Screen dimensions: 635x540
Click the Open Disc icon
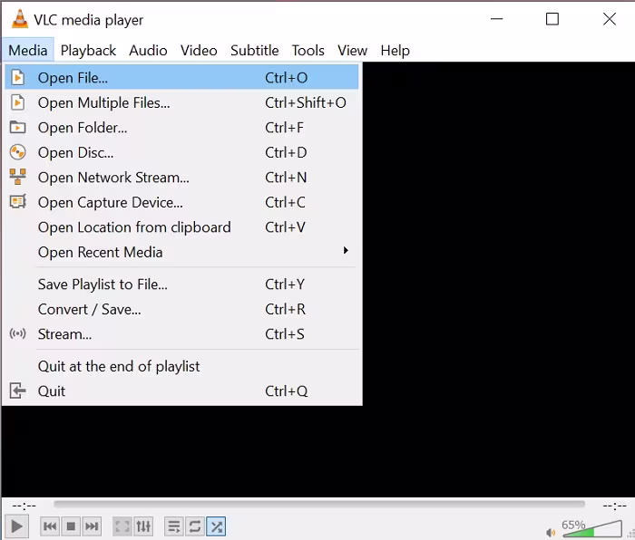17,152
